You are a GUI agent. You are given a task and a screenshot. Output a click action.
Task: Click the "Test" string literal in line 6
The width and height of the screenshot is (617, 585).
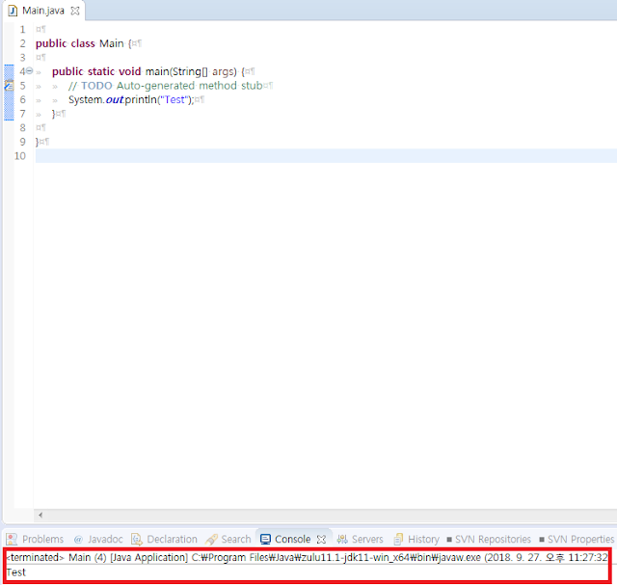[174, 100]
